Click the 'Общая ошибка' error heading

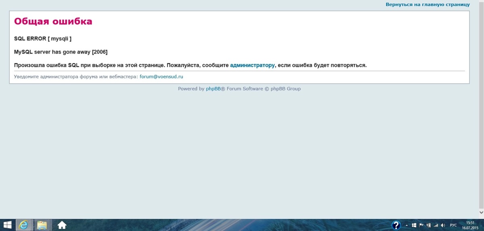click(53, 21)
